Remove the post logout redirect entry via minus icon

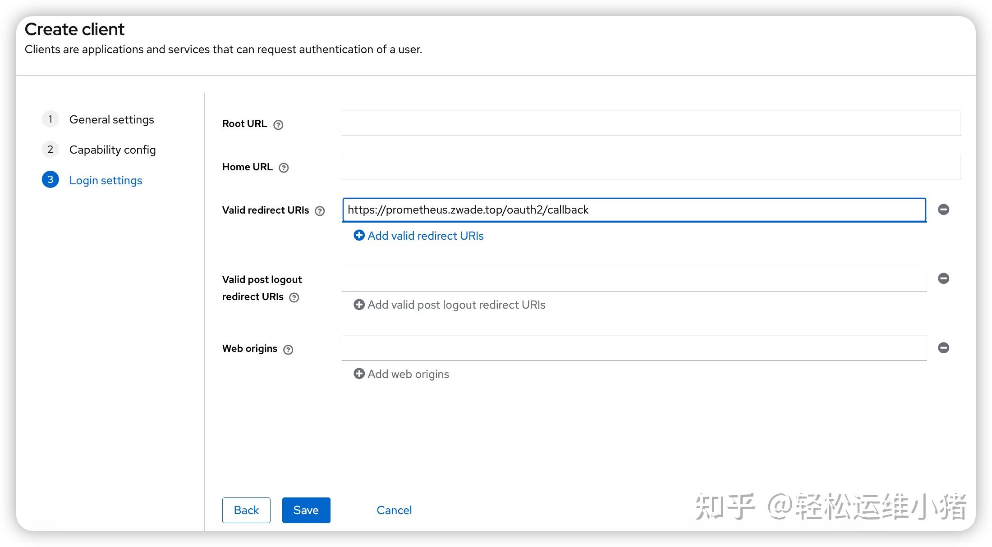coord(944,278)
